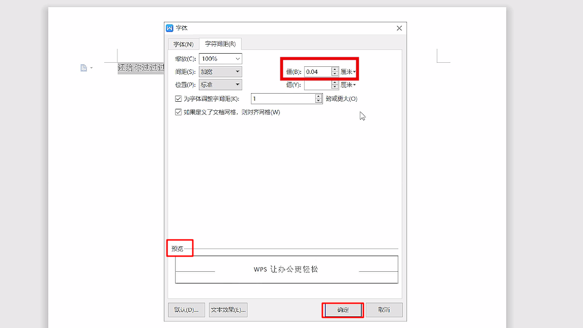Toggle 为字体调整字间距(K) checkbox
Viewport: 583px width, 328px height.
tap(178, 99)
